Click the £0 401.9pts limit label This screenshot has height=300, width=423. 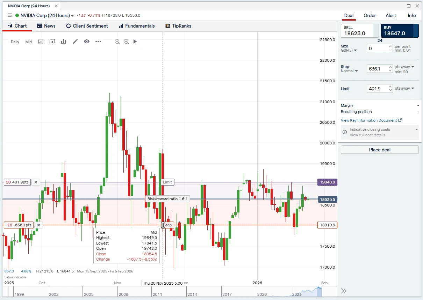point(17,182)
